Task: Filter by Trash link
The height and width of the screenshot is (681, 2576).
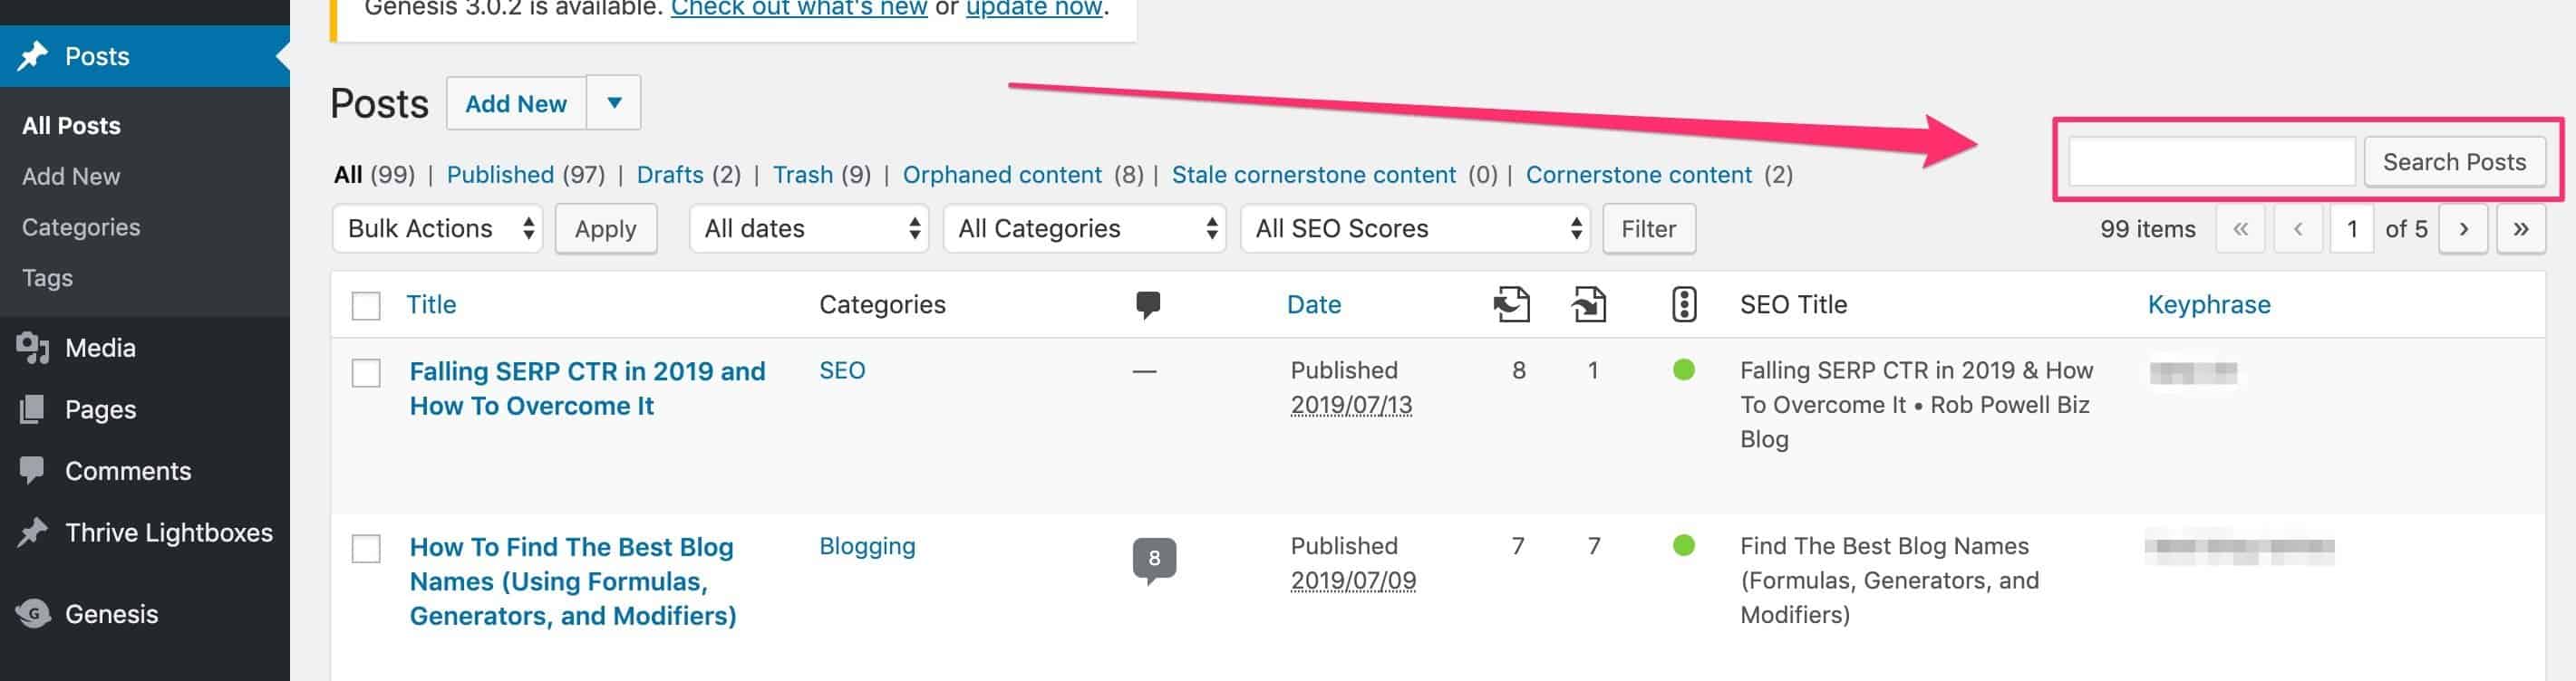Action: 802,175
